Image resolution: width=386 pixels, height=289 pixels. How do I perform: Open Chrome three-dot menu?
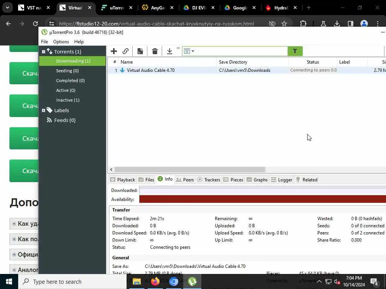378,24
